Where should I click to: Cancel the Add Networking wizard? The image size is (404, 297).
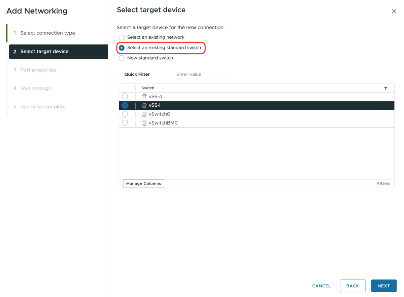322,286
